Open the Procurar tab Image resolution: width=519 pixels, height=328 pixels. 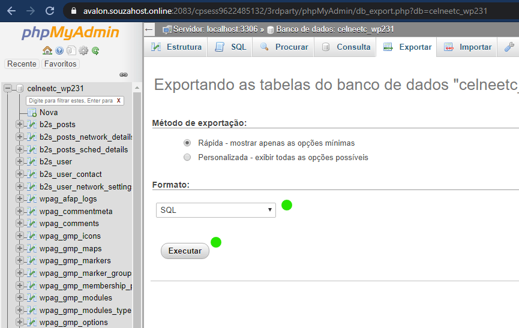click(x=283, y=47)
